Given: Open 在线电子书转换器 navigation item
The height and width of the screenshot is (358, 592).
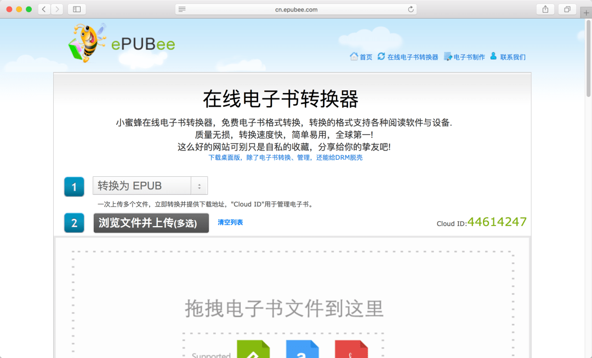Looking at the screenshot, I should point(413,57).
